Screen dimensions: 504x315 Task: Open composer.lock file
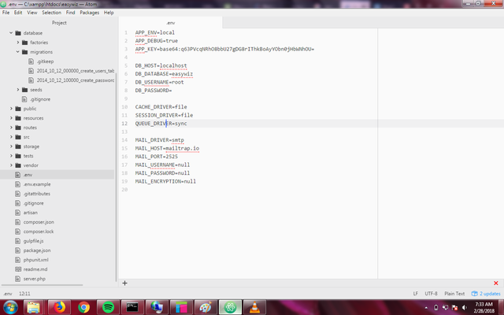(39, 232)
